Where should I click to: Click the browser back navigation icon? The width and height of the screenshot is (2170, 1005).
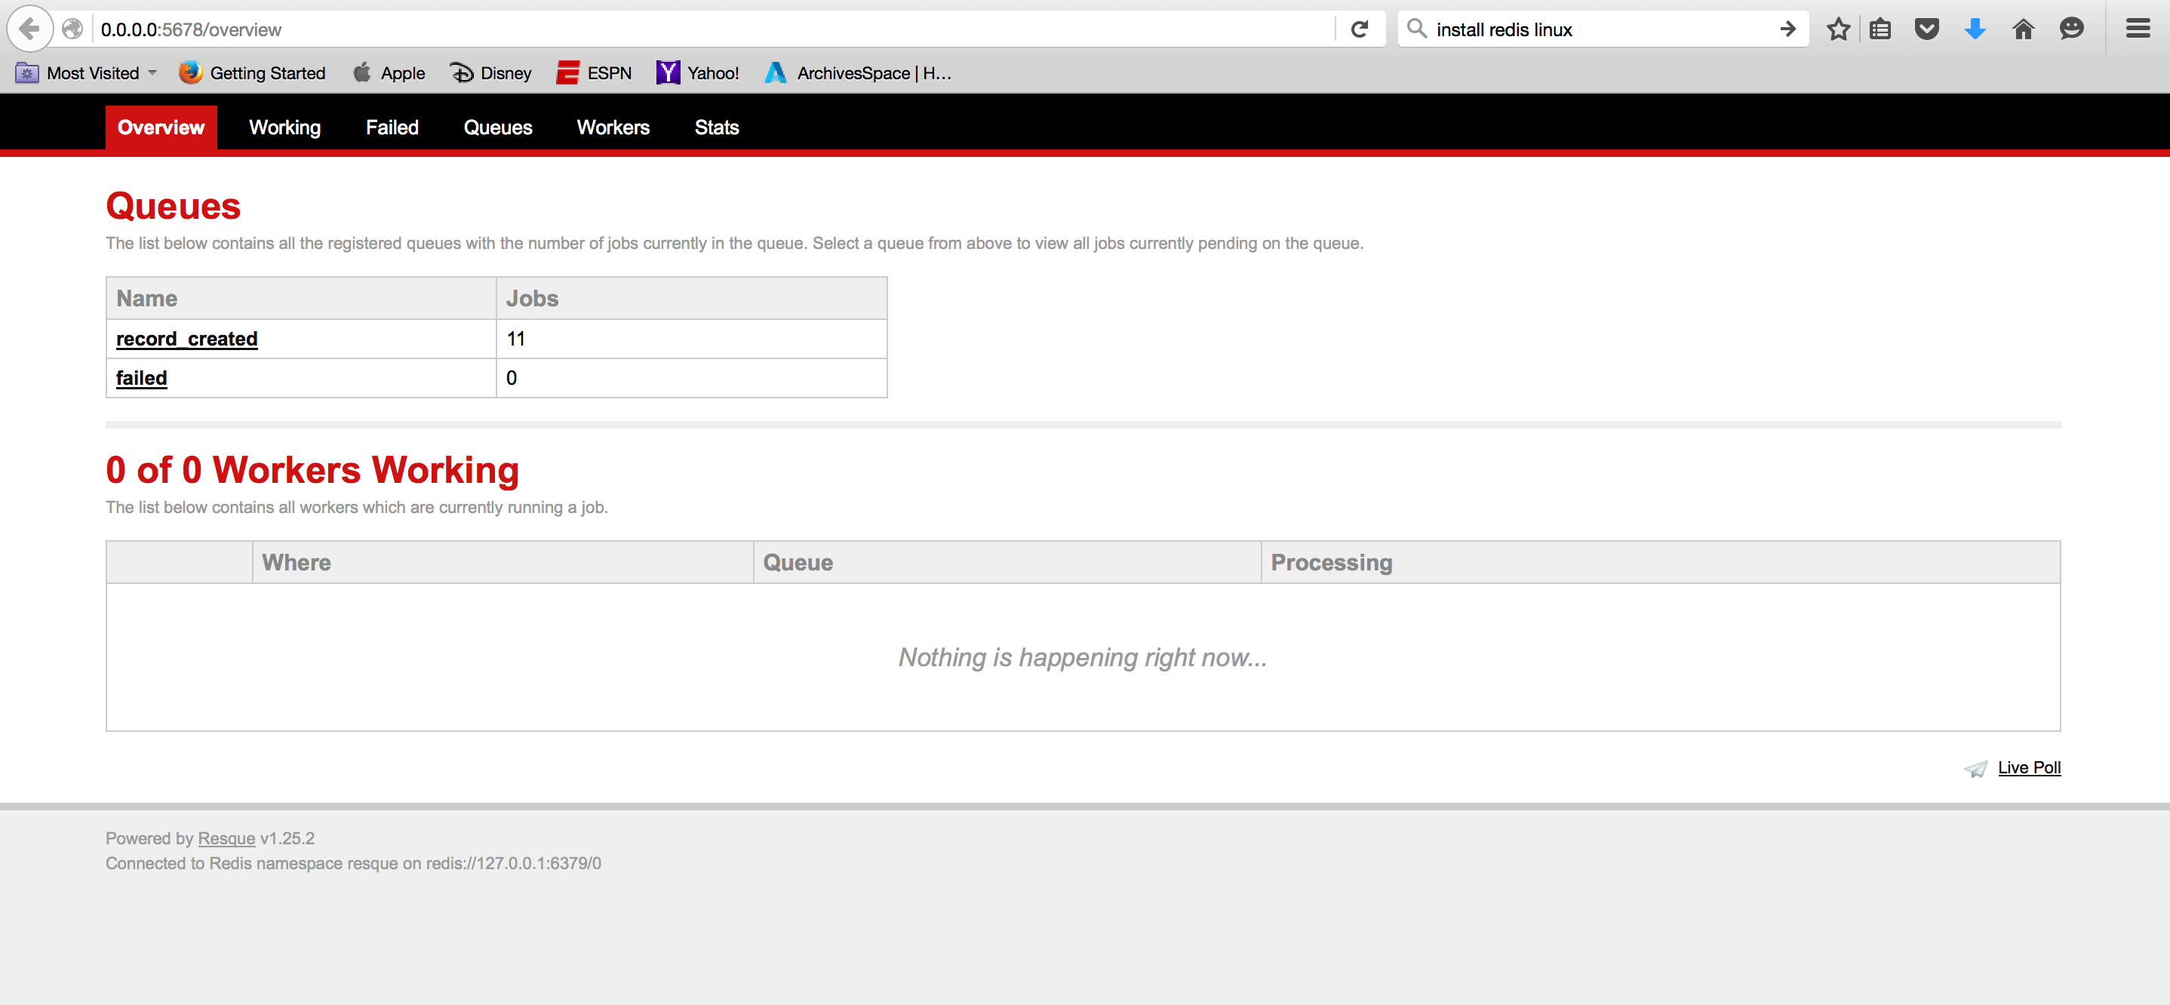(x=28, y=28)
